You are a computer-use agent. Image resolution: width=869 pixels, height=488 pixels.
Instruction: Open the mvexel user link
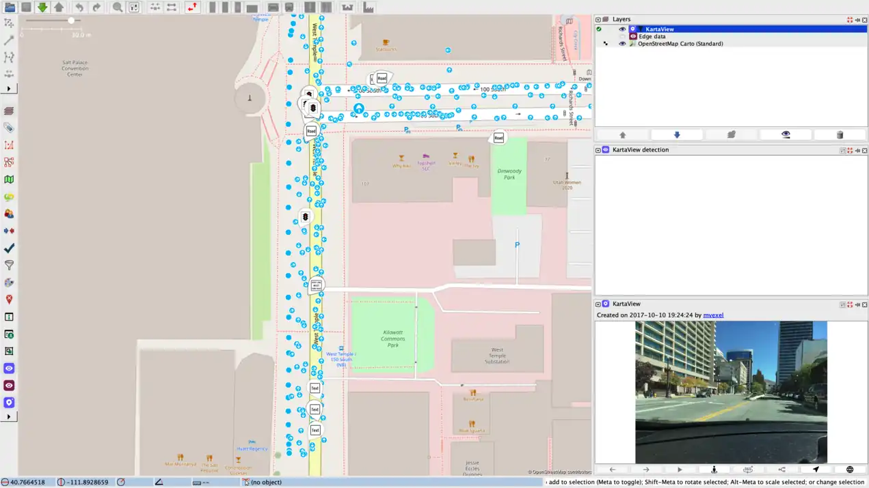713,315
